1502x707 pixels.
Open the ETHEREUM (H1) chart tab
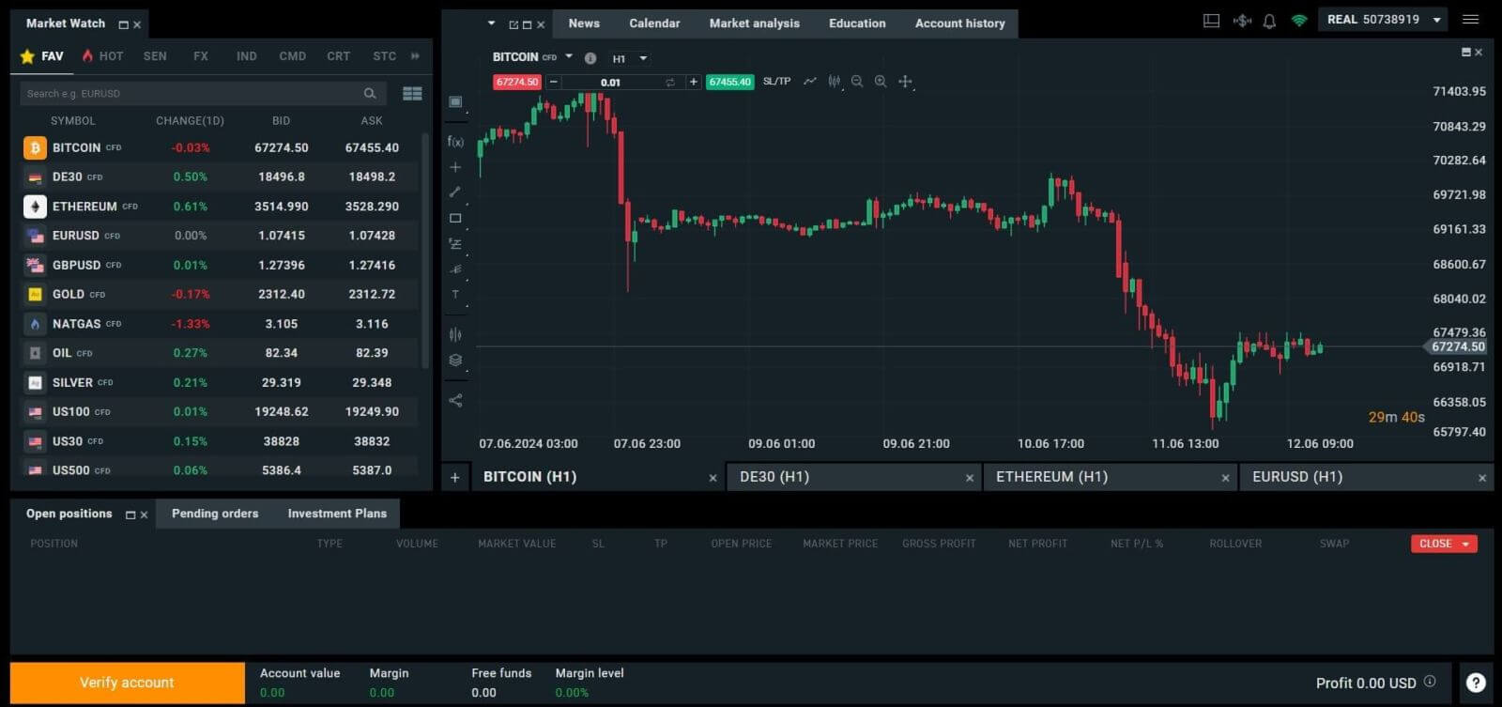[x=1051, y=477]
